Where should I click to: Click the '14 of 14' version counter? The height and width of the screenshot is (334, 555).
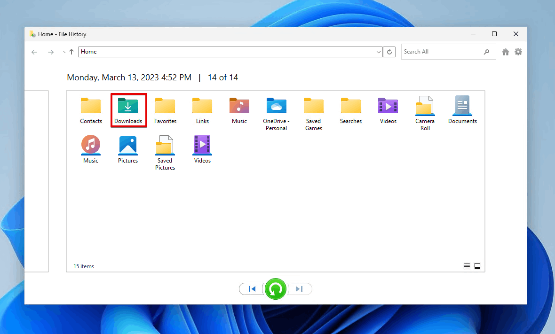(x=222, y=78)
